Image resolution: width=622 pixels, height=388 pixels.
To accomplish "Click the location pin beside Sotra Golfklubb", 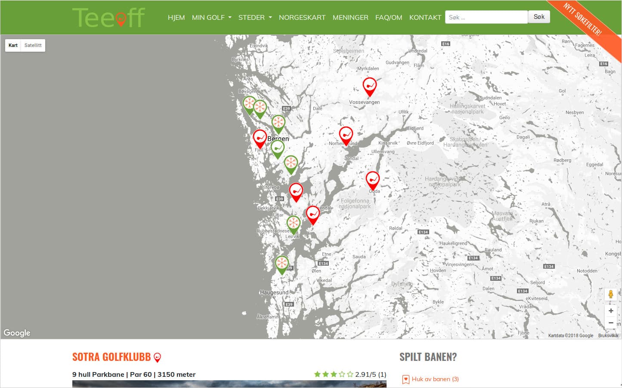I will click(x=158, y=357).
